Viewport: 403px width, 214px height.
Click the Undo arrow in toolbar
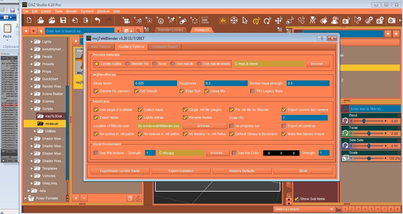pyautogui.click(x=97, y=20)
